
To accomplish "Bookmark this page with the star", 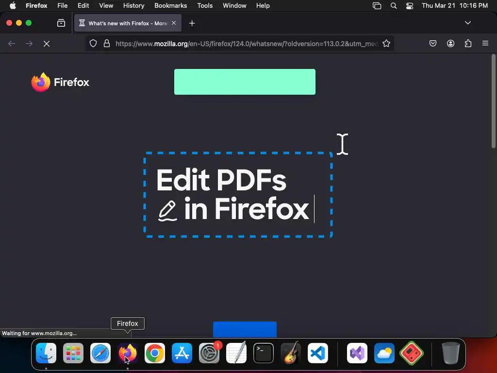I will pyautogui.click(x=386, y=43).
